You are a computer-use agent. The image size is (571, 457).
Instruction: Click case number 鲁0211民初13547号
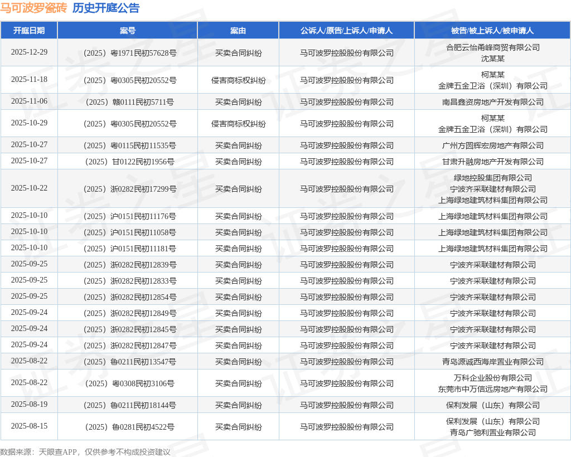[143, 362]
